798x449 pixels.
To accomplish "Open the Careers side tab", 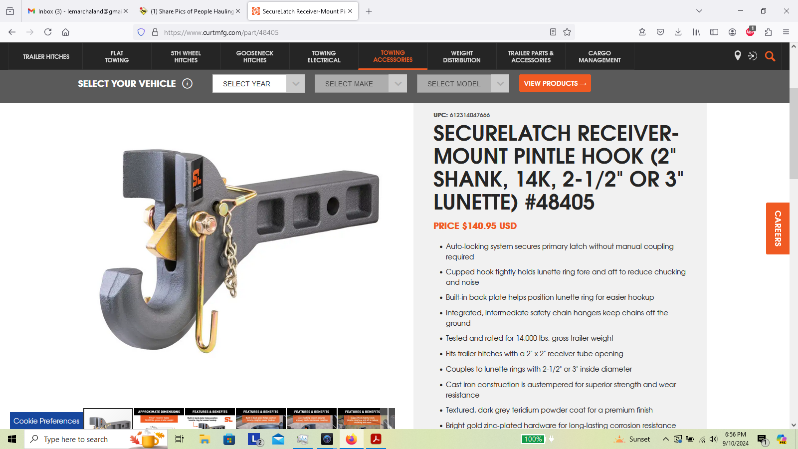I will pyautogui.click(x=778, y=228).
